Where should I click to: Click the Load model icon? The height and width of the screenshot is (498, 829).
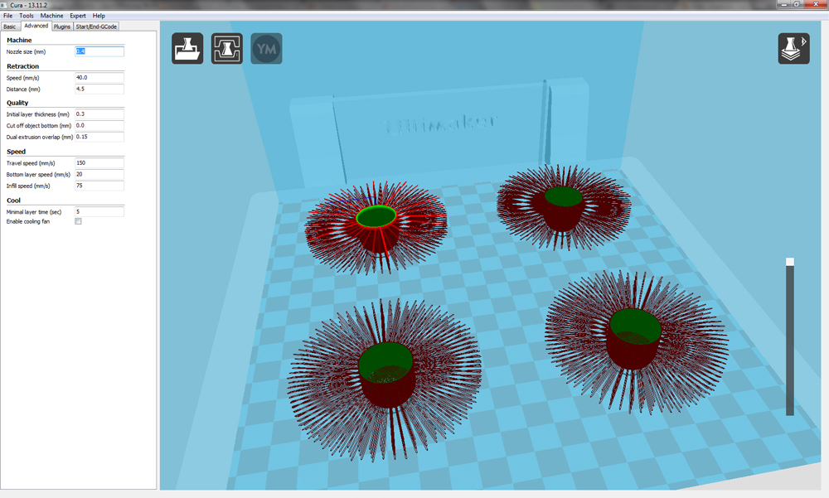point(187,49)
